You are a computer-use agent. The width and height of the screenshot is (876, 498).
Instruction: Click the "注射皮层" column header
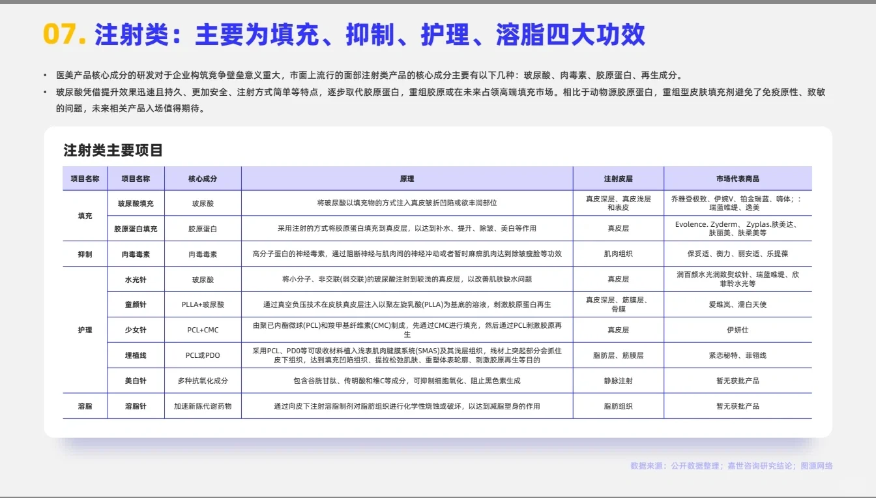click(617, 178)
